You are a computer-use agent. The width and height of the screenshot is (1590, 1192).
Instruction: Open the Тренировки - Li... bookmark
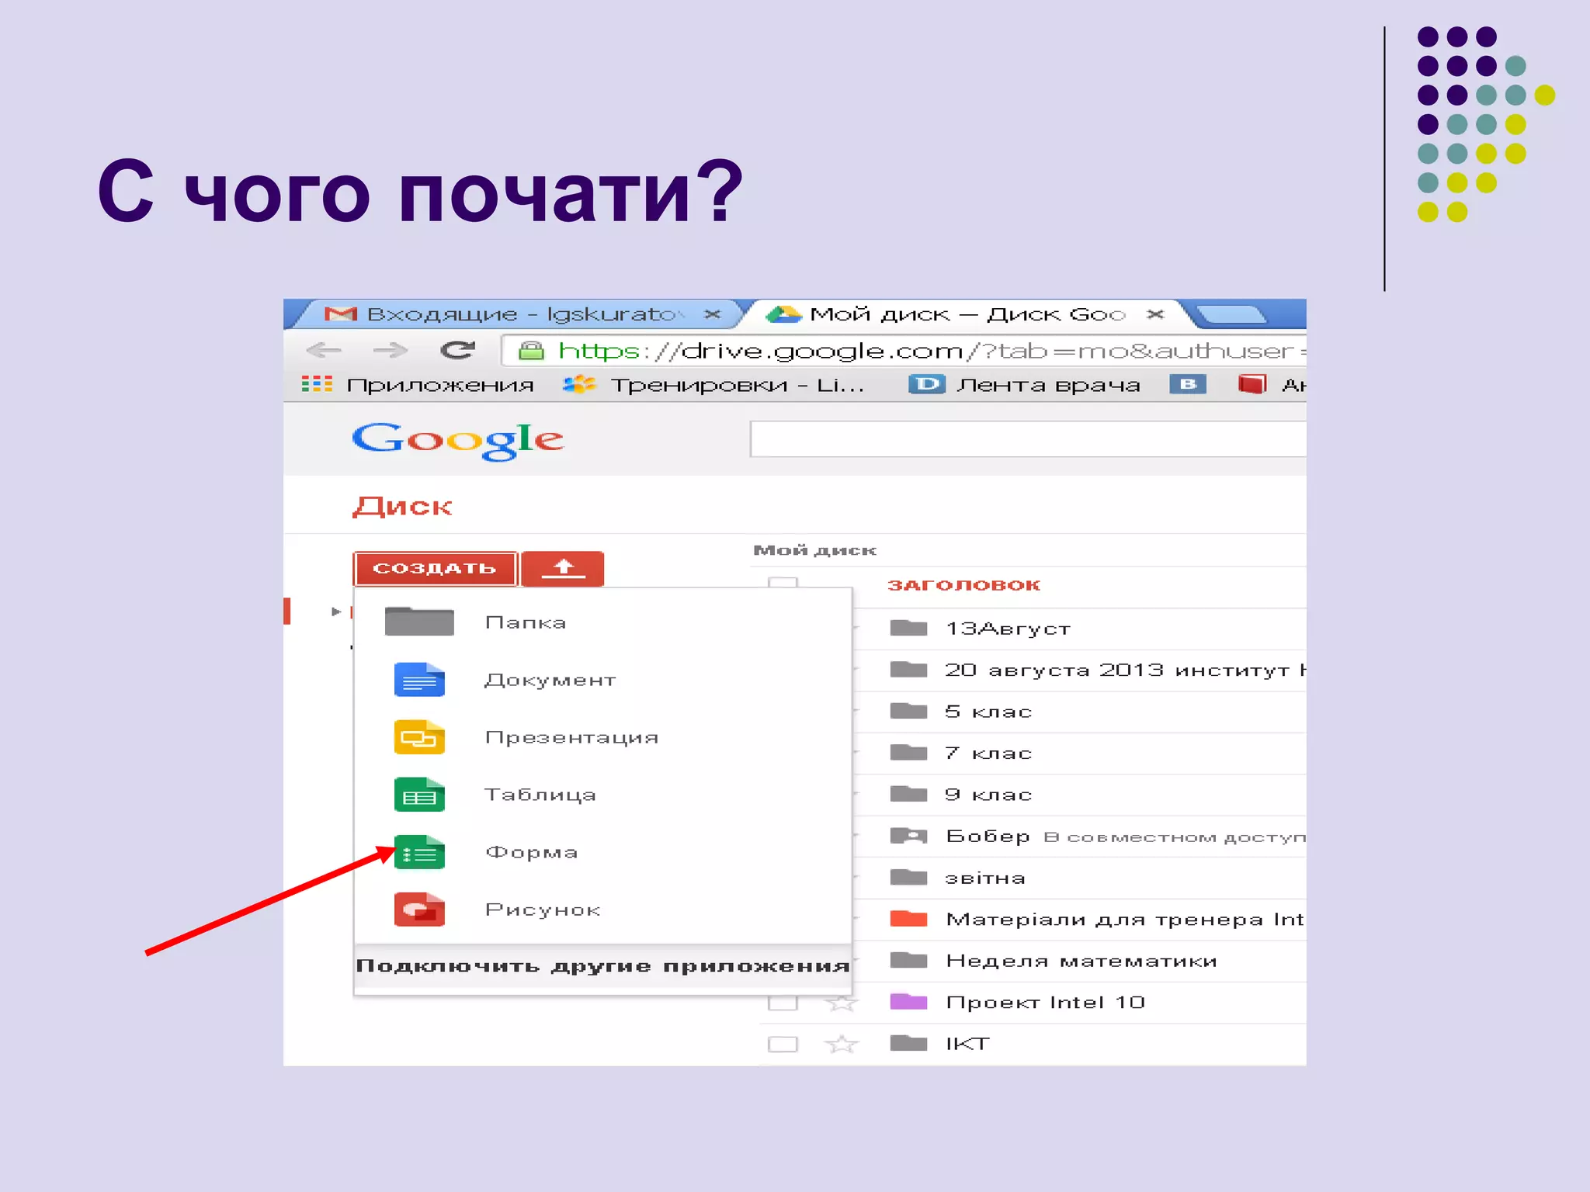click(x=713, y=385)
